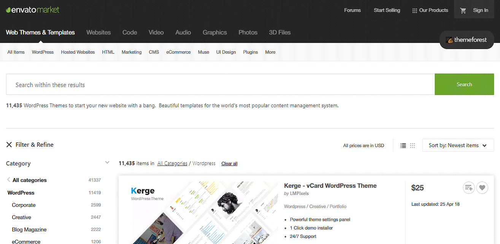Select eCommerce in the top submenu
This screenshot has height=244, width=500.
(178, 52)
